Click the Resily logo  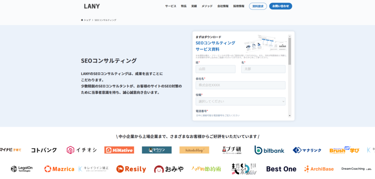click(131, 169)
